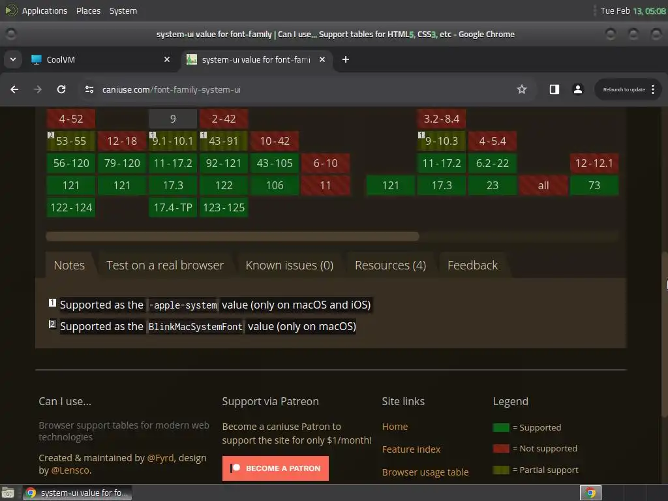Image resolution: width=668 pixels, height=501 pixels.
Task: Click the 4-52 version cell
Action: click(x=70, y=119)
